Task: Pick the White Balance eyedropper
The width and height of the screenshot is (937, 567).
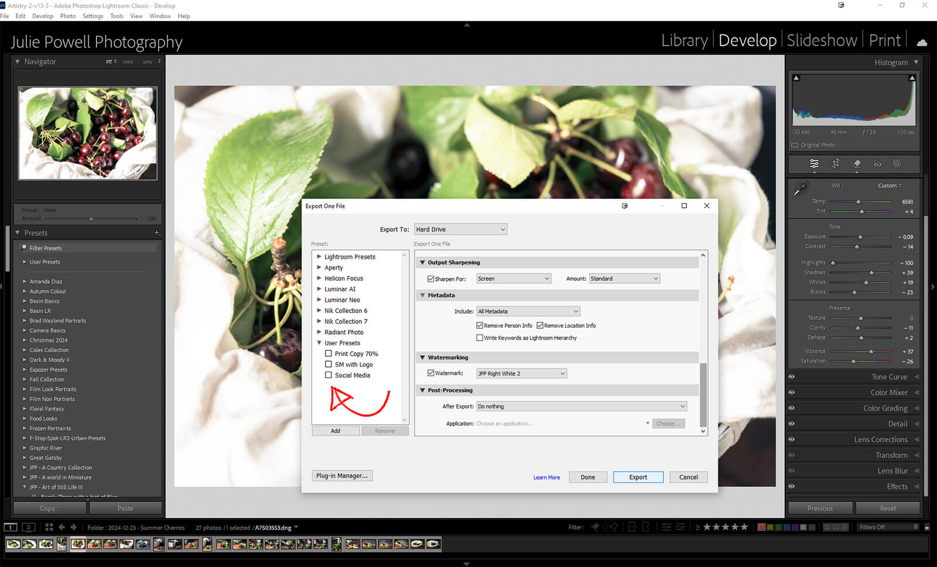Action: [x=800, y=188]
